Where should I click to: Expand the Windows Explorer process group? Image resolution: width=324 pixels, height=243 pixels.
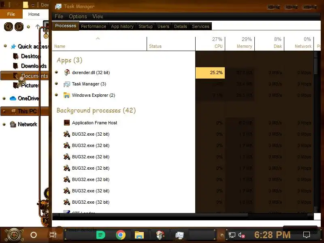56,95
